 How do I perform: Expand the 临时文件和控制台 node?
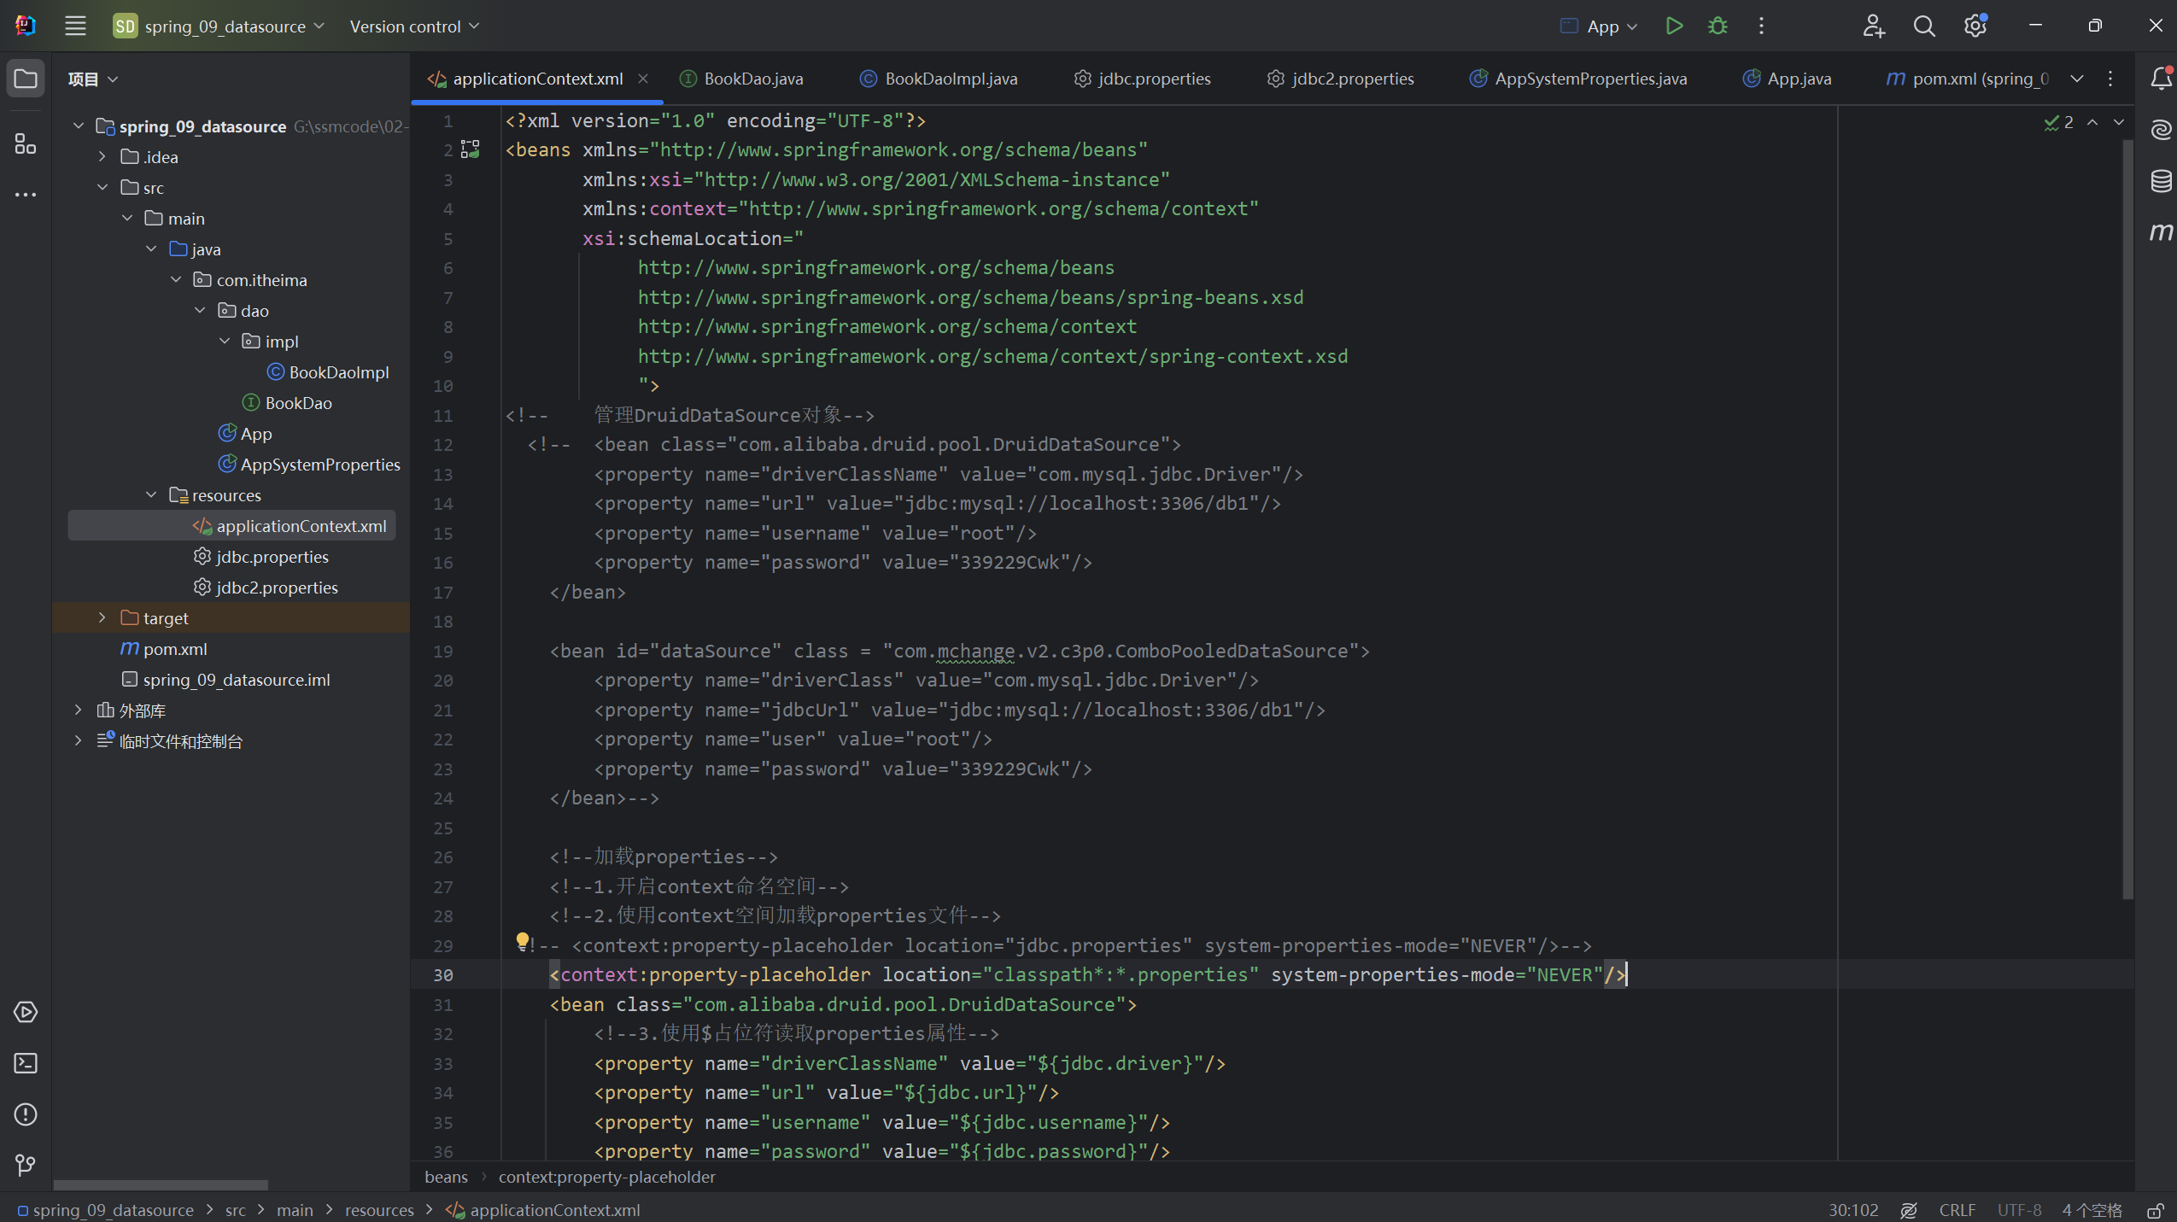(79, 740)
